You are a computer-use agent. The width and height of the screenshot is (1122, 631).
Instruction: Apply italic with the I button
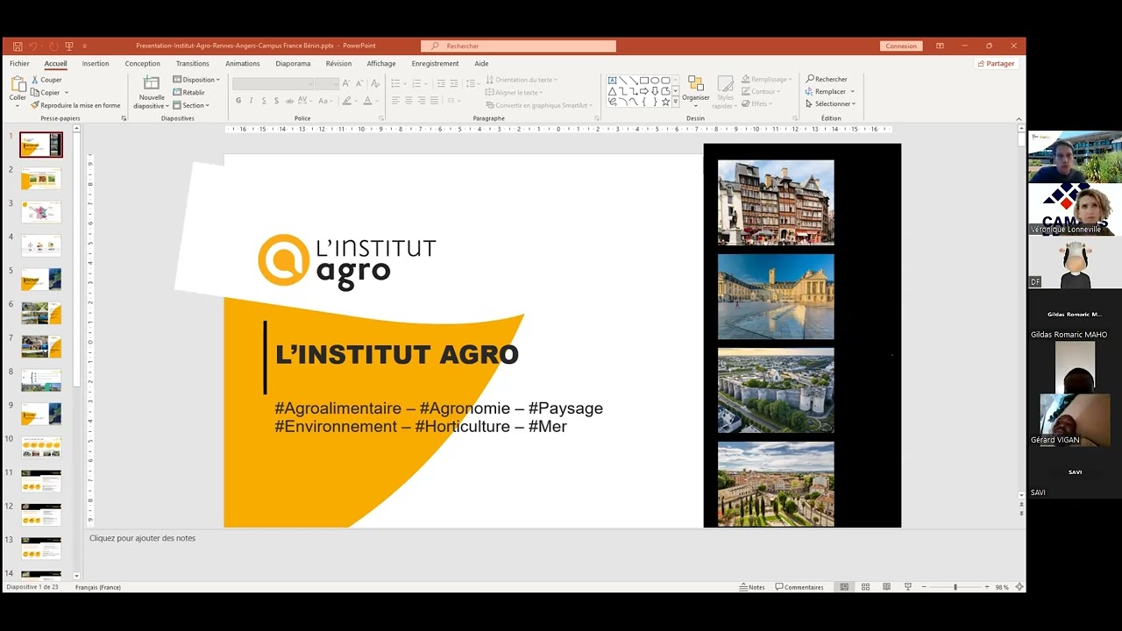tap(251, 101)
